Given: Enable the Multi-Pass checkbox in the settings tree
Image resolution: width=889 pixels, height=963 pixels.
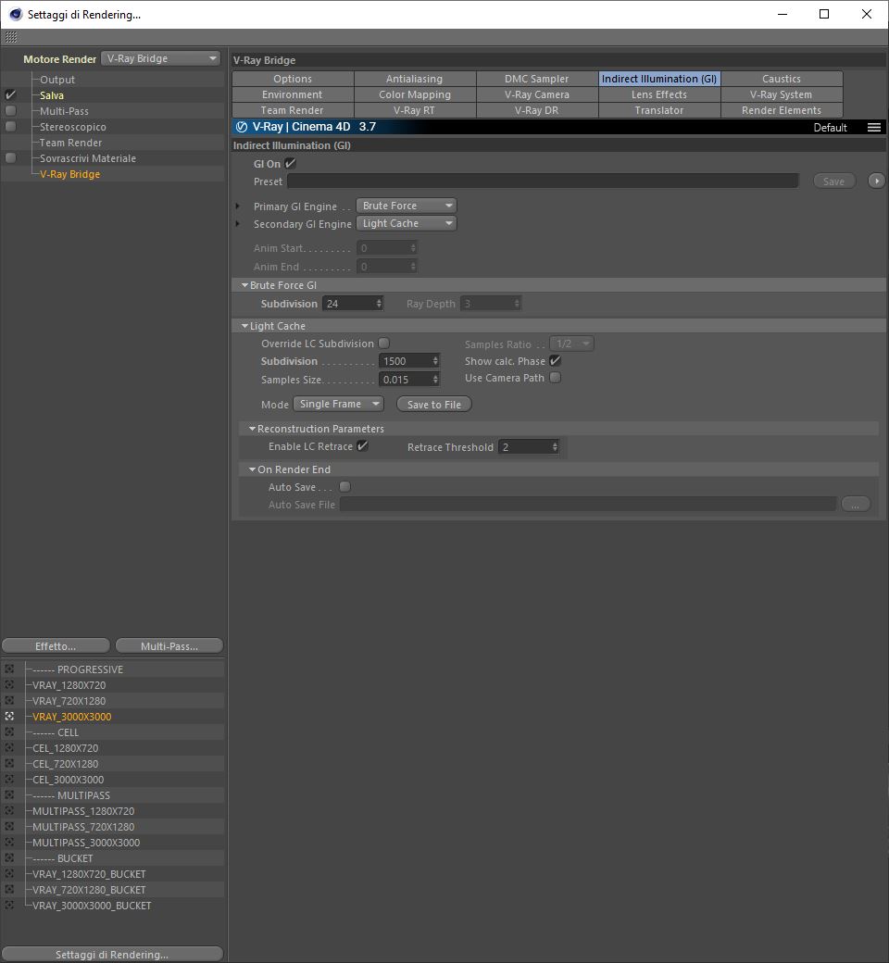Looking at the screenshot, I should (10, 111).
